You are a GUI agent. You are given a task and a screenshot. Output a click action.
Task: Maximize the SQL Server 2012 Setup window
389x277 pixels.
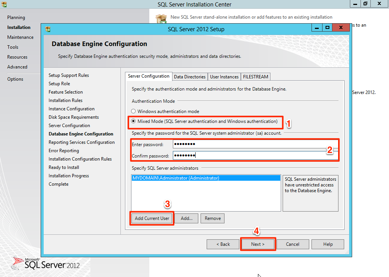327,27
